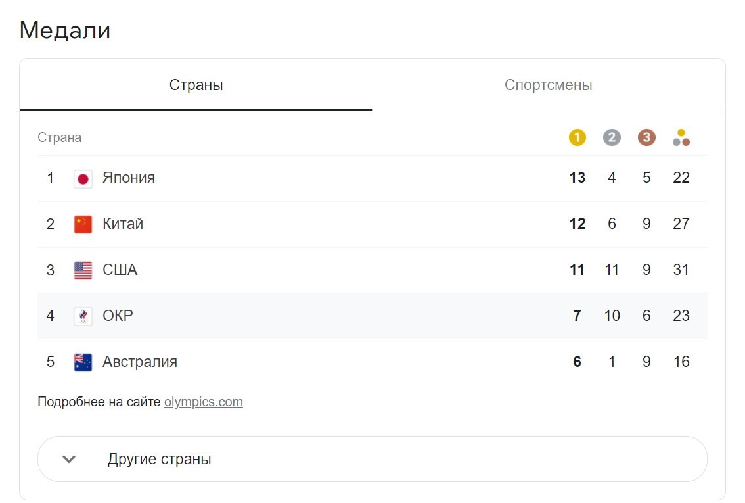Click the Japan flag icon

click(x=83, y=178)
